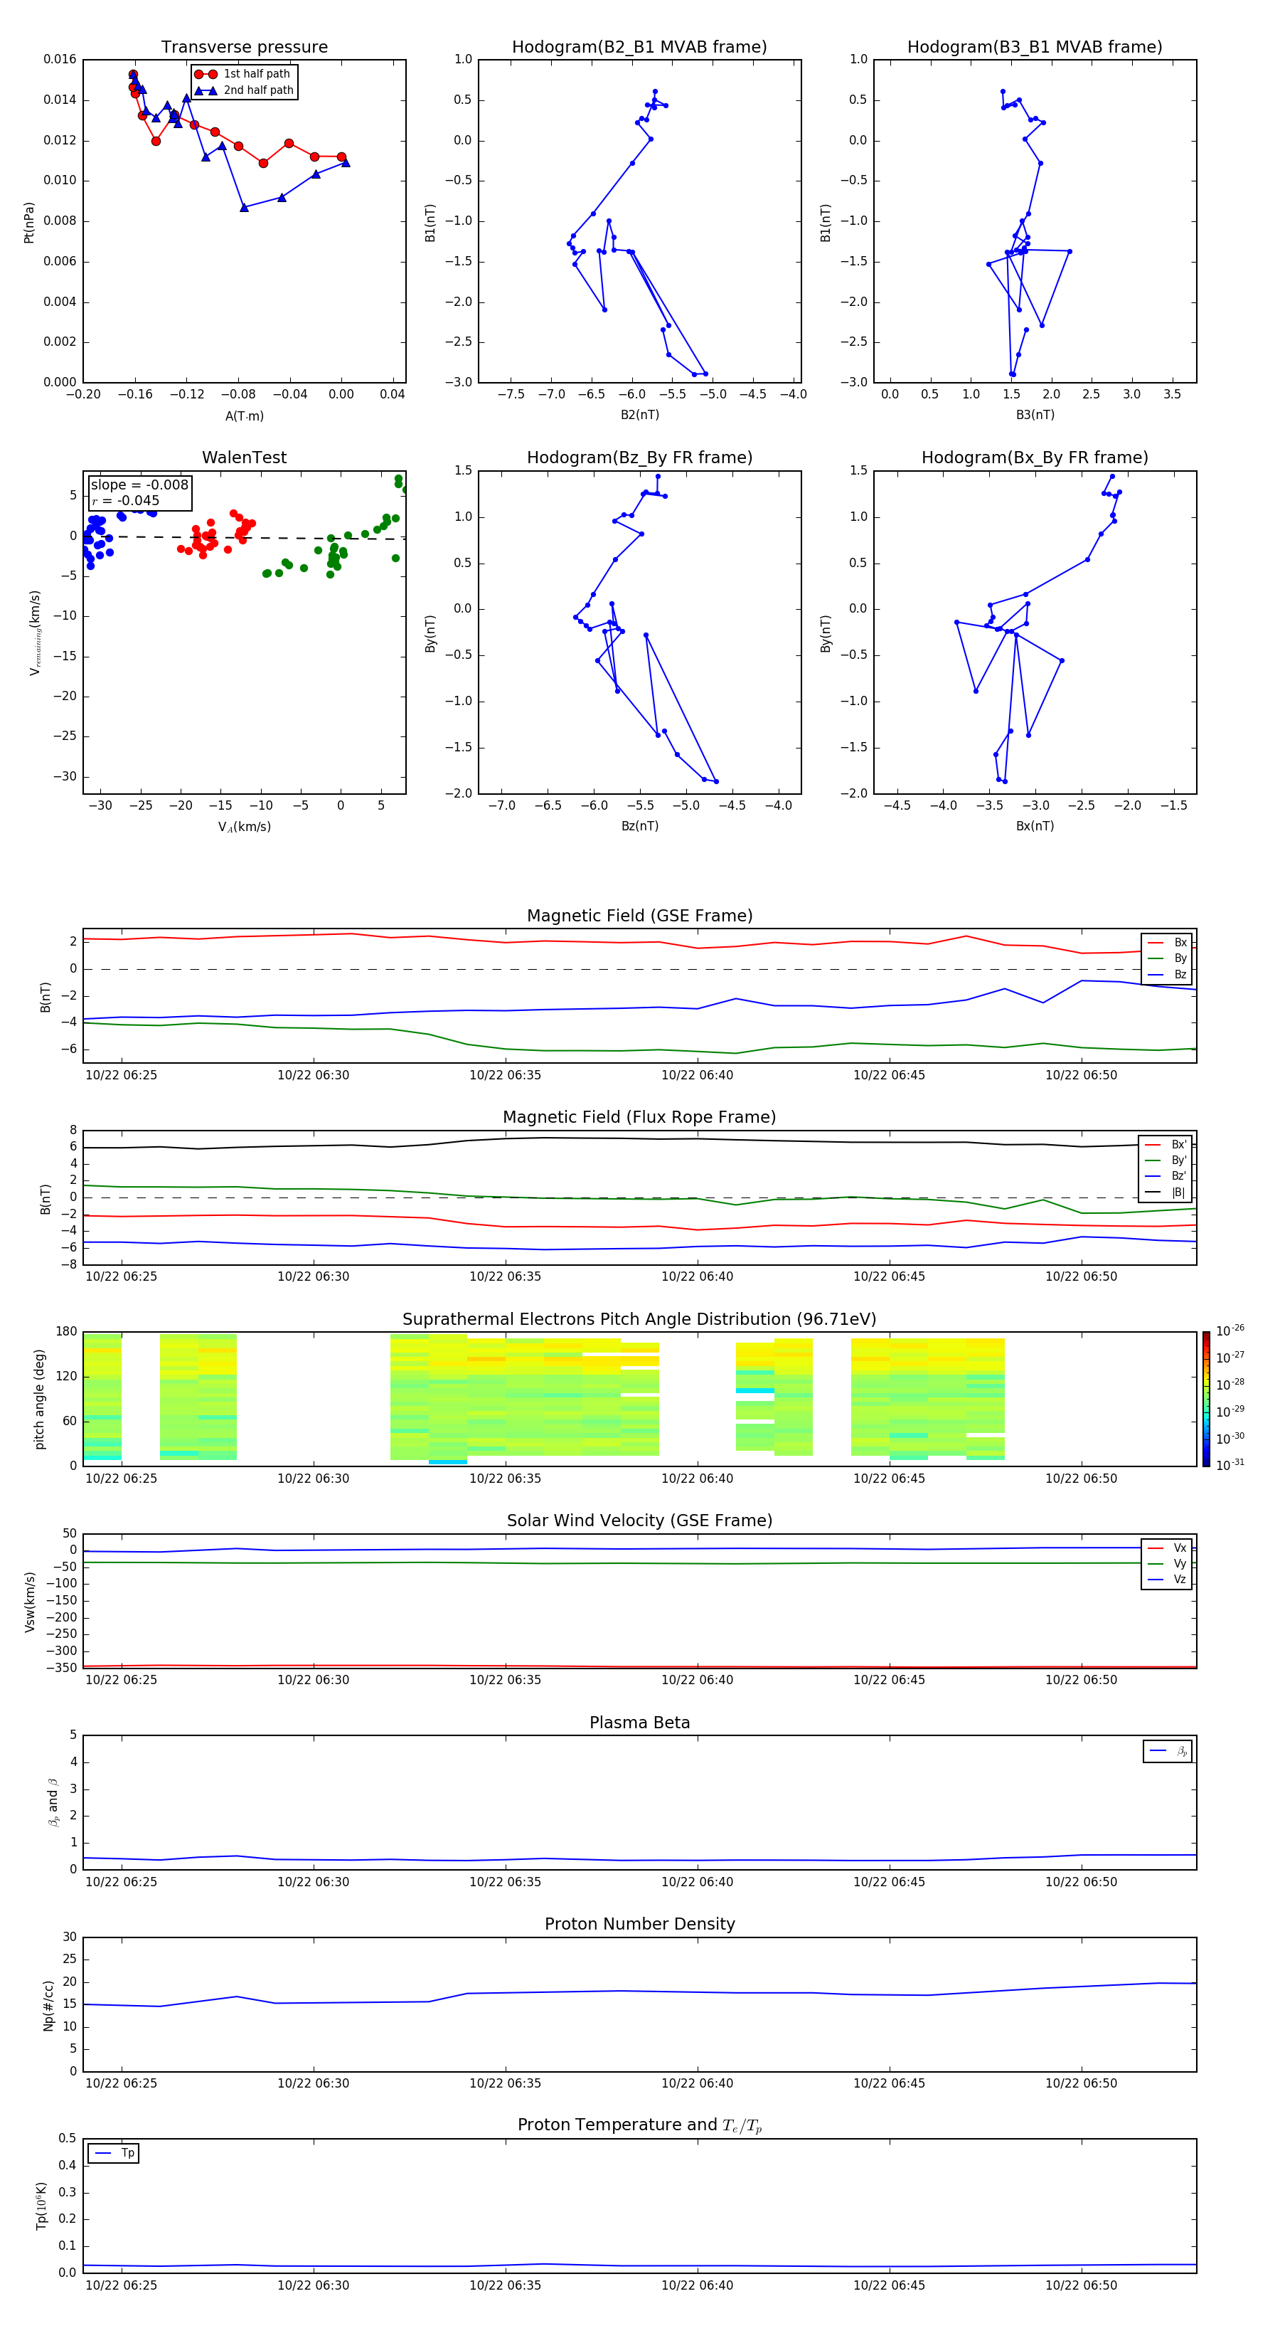The width and height of the screenshot is (1280, 2348).
Task: Click the '2nd half path' legend entry
Action: click(x=244, y=90)
